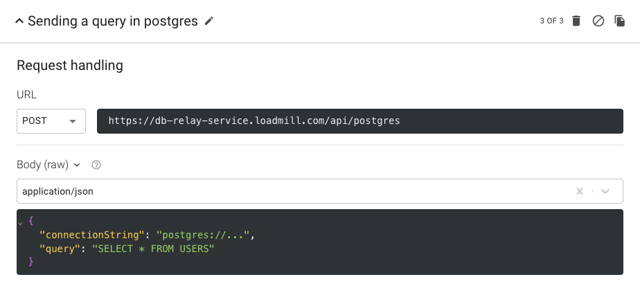
Task: Click the application/json text in content type box
Action: click(x=57, y=192)
